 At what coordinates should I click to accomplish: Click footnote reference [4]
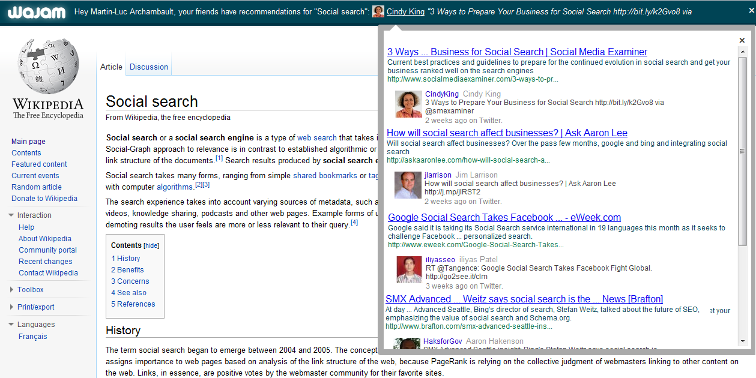(x=354, y=223)
